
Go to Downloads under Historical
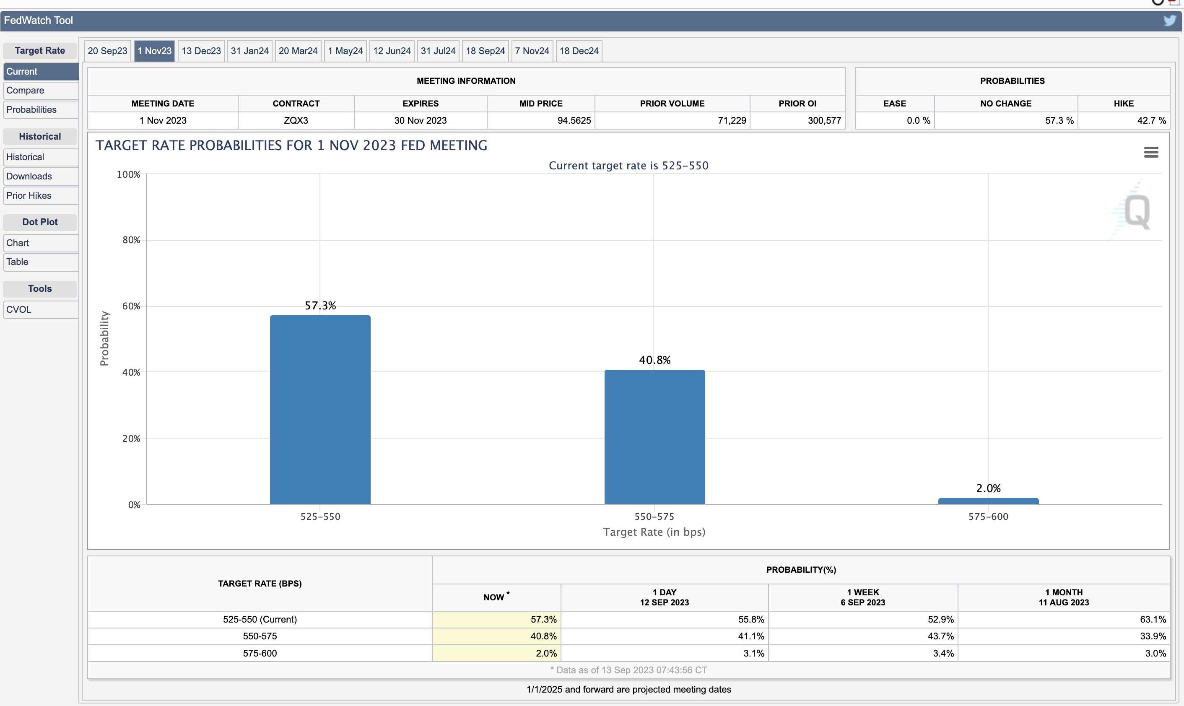pyautogui.click(x=40, y=176)
